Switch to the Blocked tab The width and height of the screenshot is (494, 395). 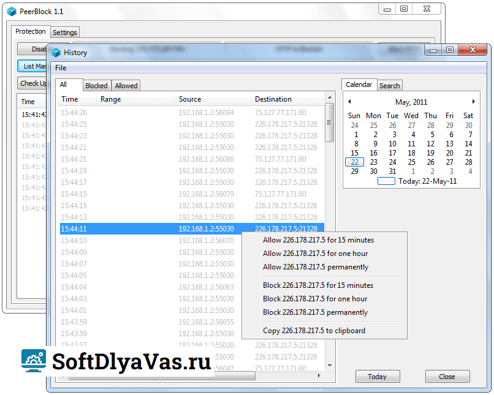[96, 86]
